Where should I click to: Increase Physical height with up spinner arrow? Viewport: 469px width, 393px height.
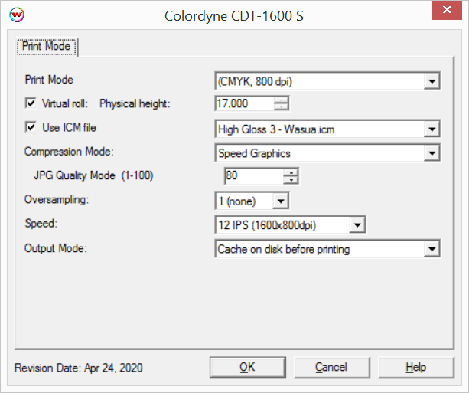coord(281,100)
